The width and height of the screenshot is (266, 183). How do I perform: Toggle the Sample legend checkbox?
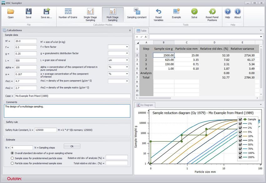[240, 119]
